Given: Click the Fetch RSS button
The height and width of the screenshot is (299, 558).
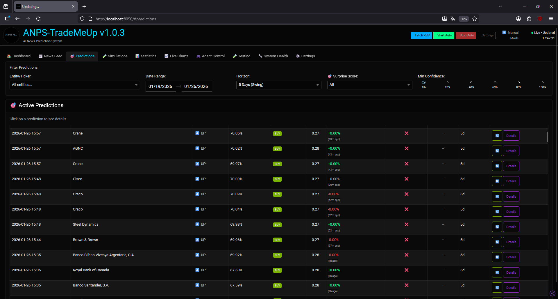Looking at the screenshot, I should [x=421, y=35].
